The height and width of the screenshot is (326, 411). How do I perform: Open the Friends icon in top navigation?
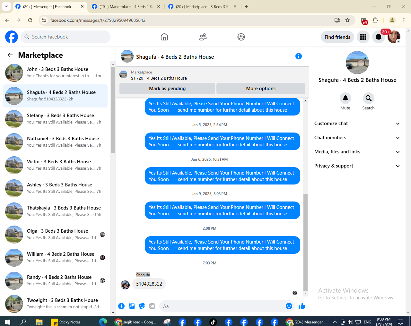point(203,37)
